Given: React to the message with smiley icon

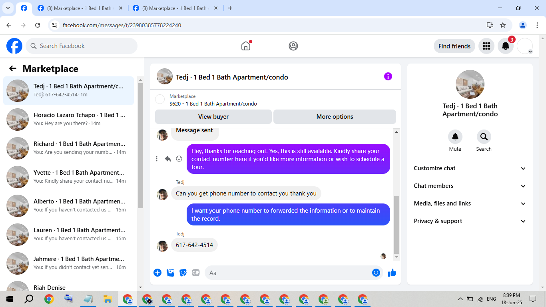Looking at the screenshot, I should pos(179,159).
